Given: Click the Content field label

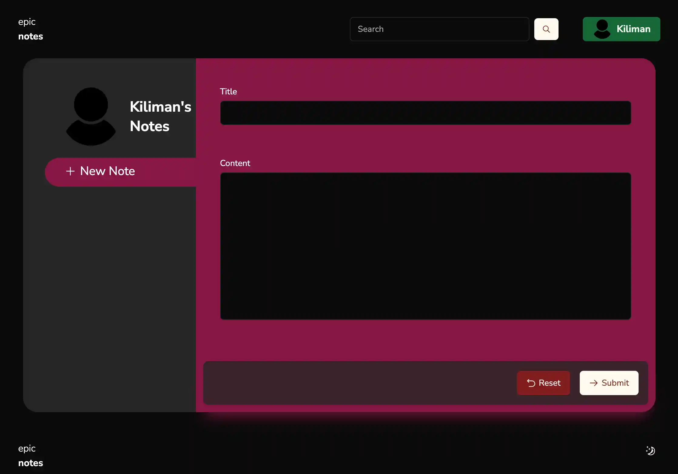Looking at the screenshot, I should [x=235, y=163].
